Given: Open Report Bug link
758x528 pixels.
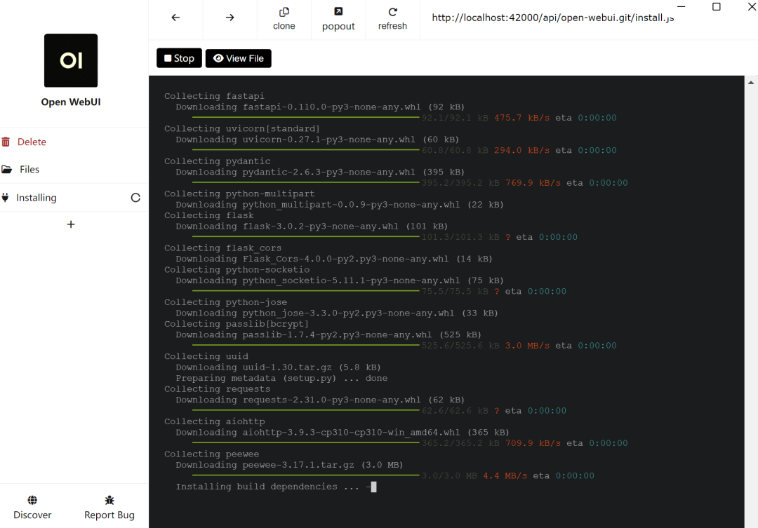Looking at the screenshot, I should 109,507.
